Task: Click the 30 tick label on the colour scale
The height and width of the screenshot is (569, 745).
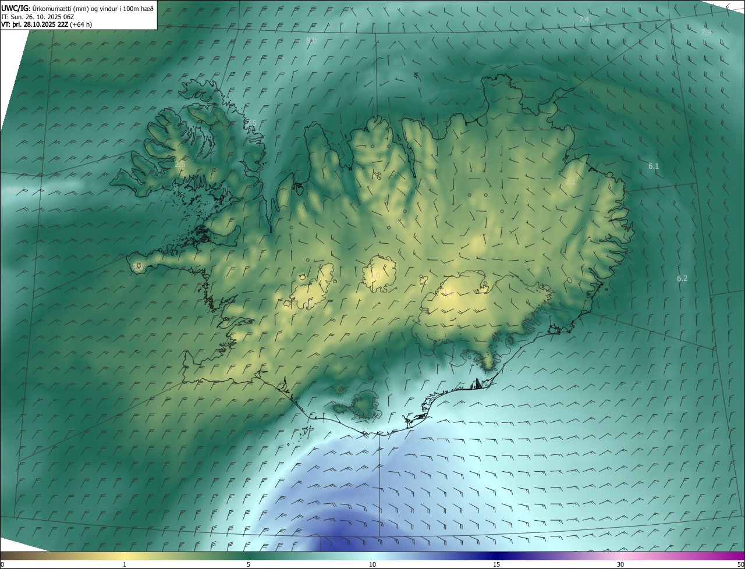Action: (620, 564)
